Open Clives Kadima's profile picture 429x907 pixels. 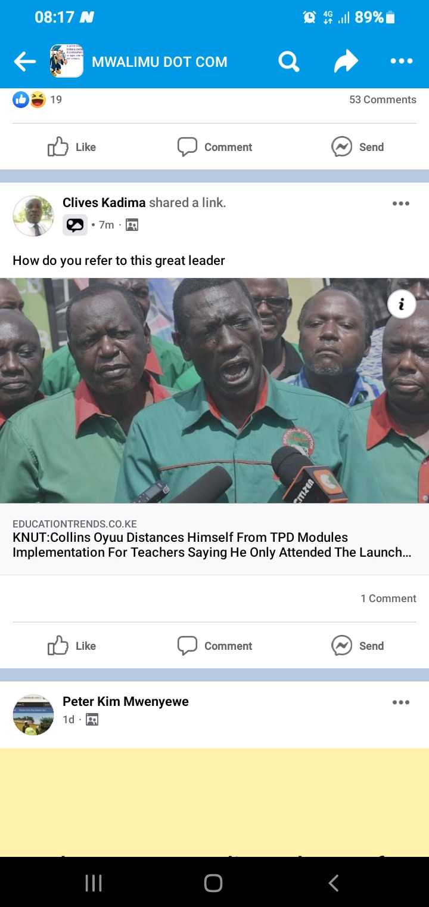click(x=33, y=215)
